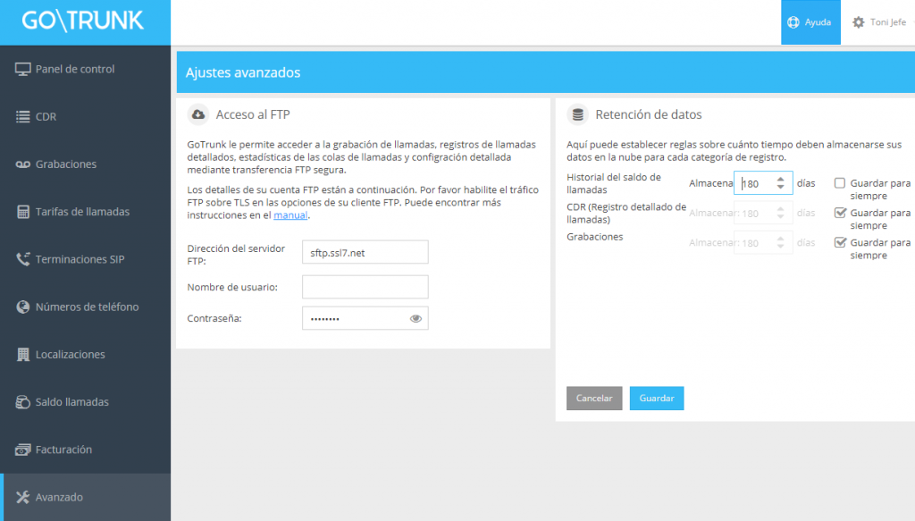Click the up arrow of the CDR days spinner

pos(781,209)
